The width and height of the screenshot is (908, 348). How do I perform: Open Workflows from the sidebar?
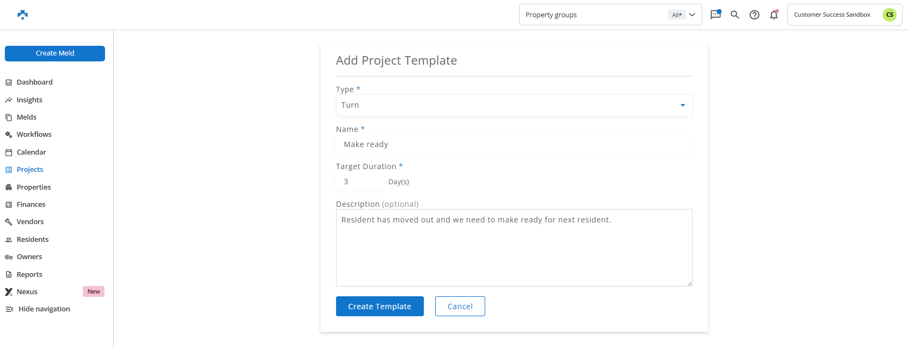34,135
